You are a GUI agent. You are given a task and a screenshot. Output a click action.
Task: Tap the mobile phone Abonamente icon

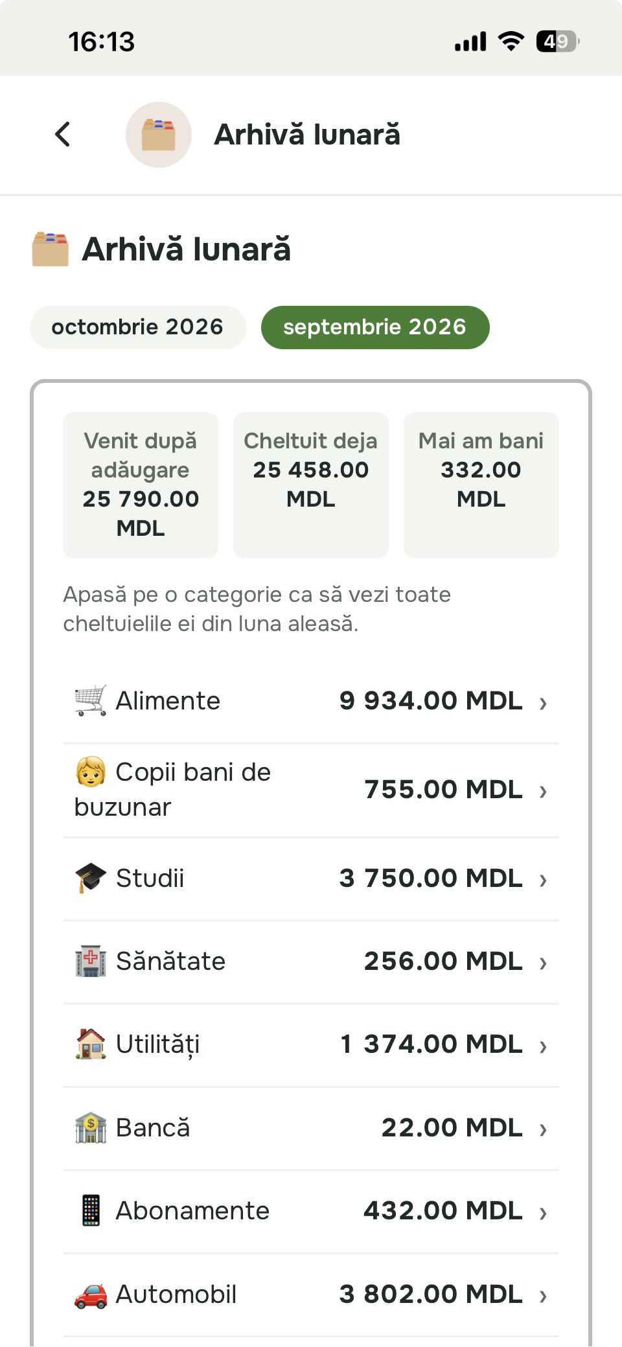(91, 1210)
